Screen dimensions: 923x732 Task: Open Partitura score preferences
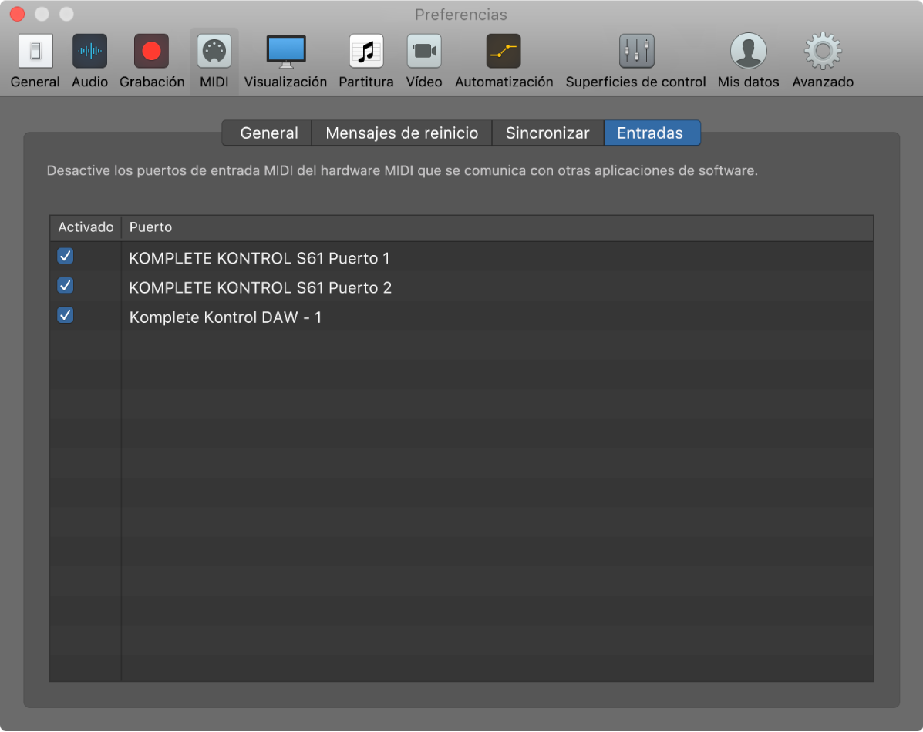365,52
